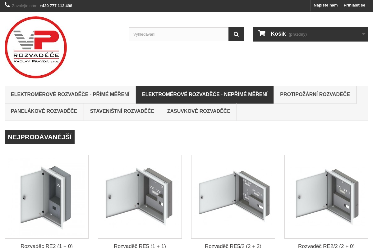
Task: Click the VP Rozvaděče company logo
Action: coord(36,47)
